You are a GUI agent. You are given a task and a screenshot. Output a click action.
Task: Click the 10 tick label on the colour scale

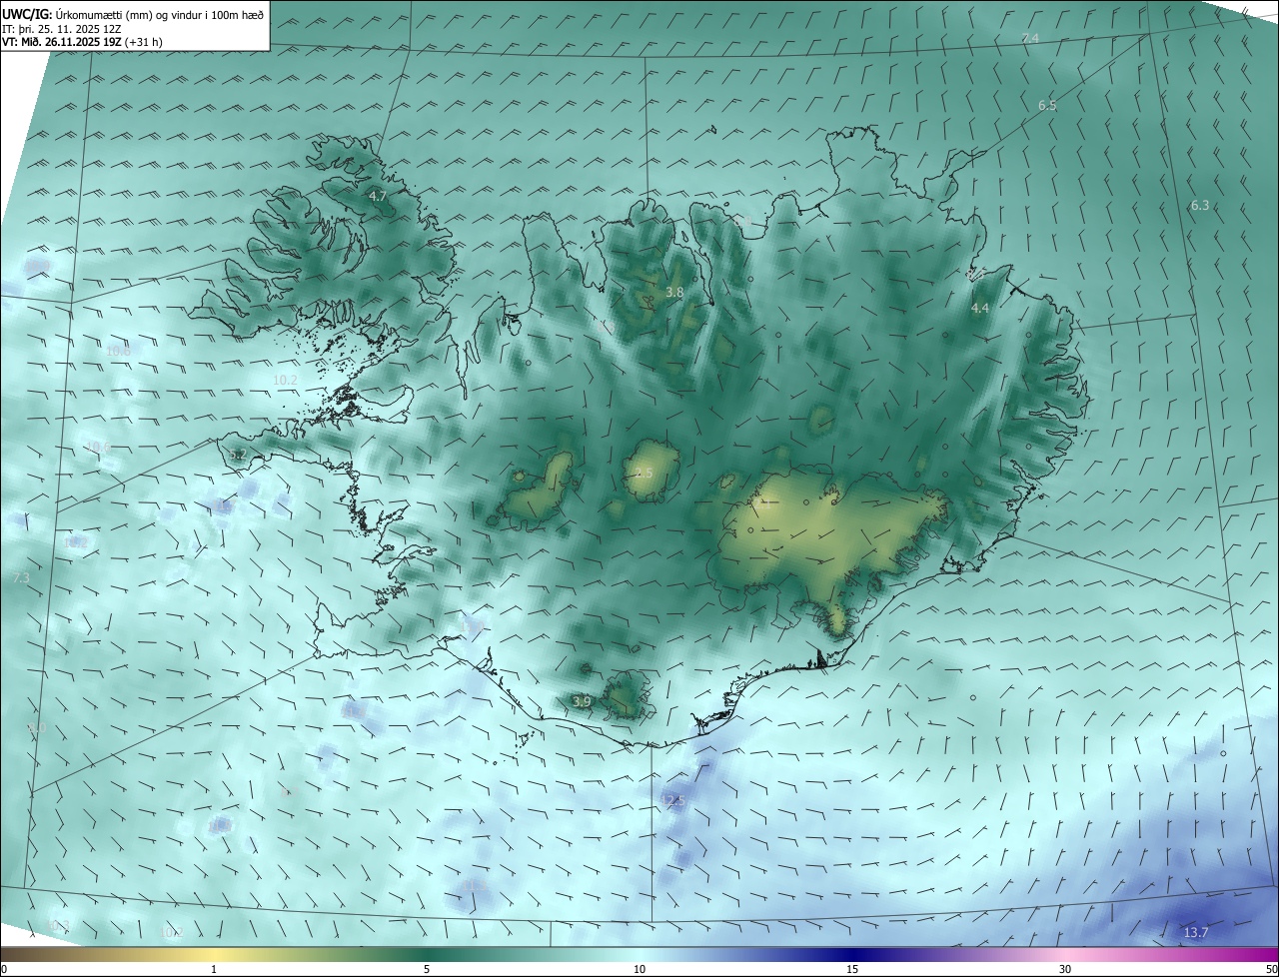(x=639, y=970)
